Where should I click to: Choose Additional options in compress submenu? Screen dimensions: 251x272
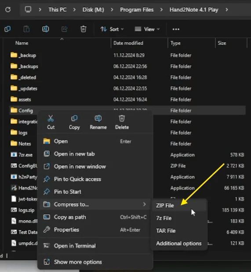(179, 243)
